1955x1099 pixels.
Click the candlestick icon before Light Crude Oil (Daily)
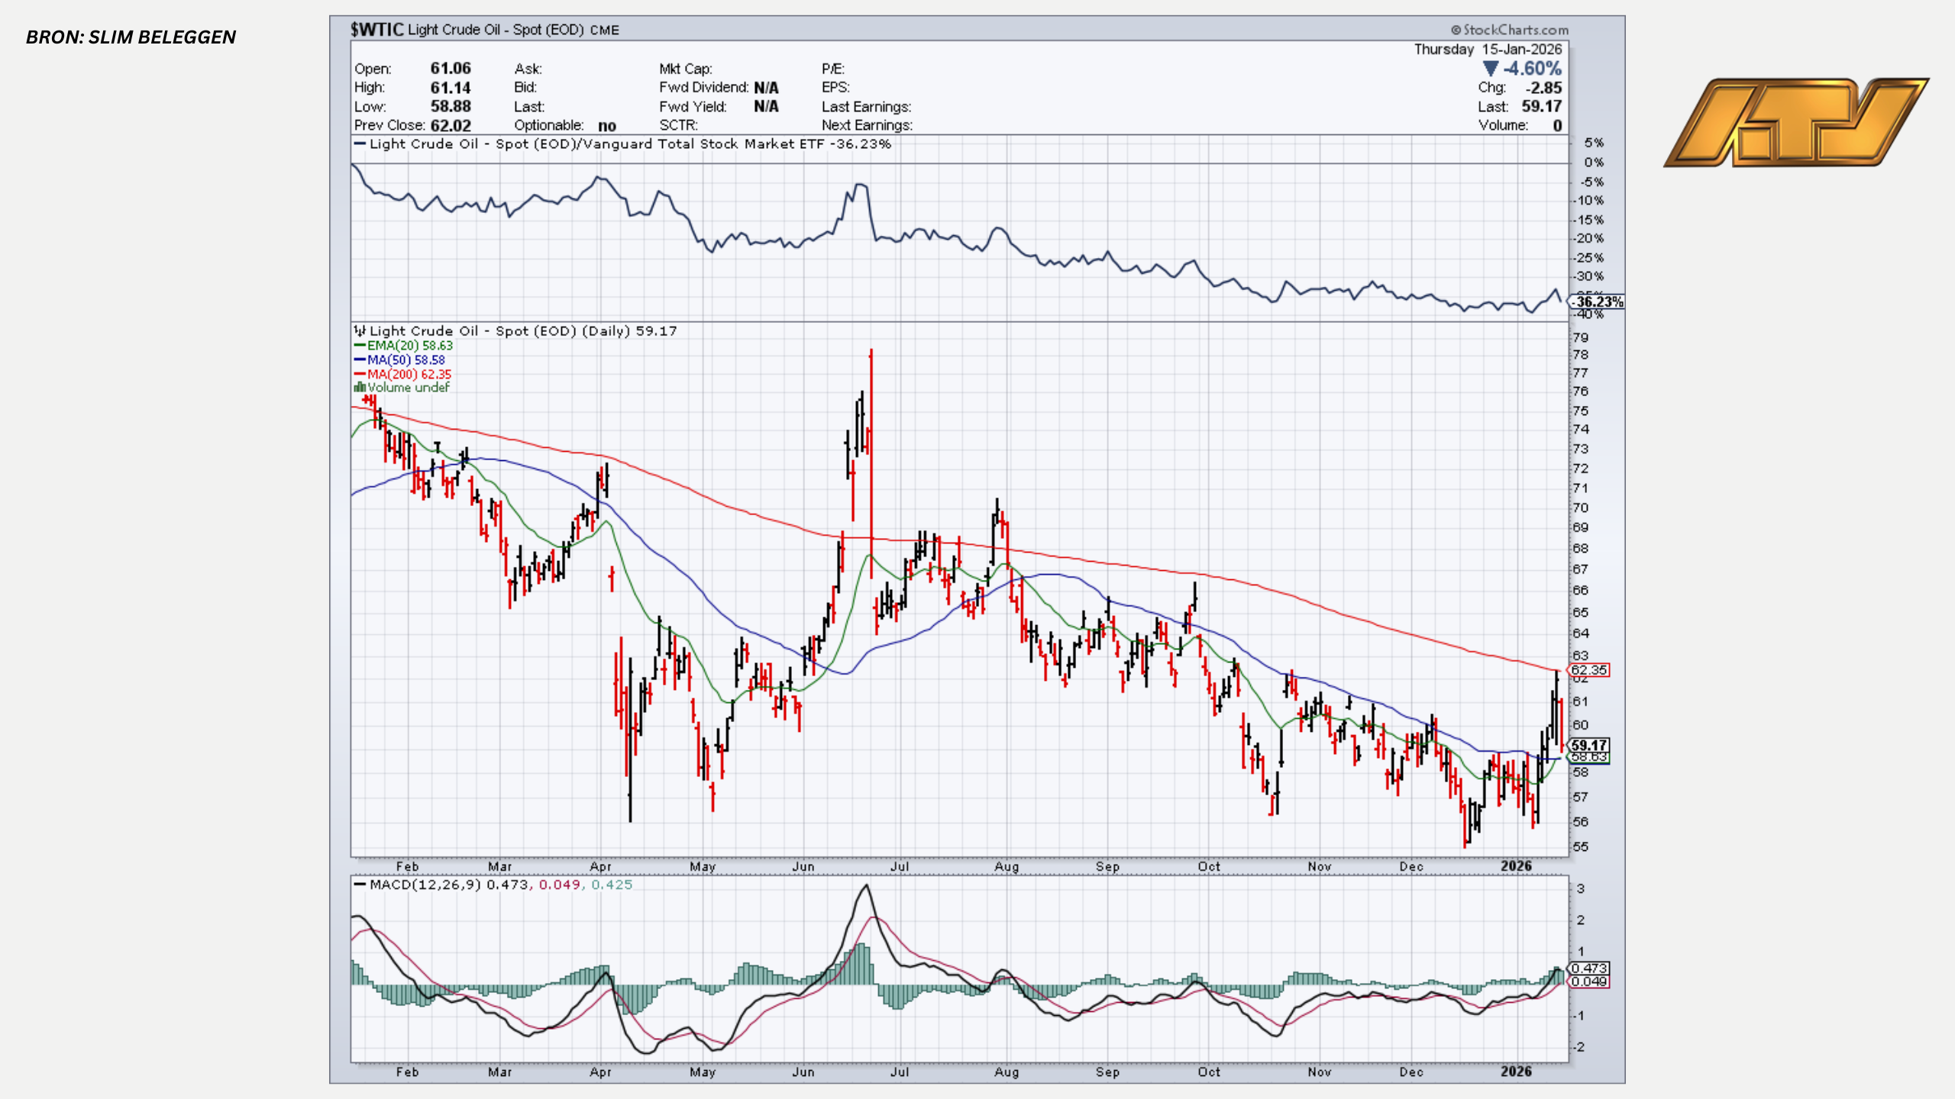pyautogui.click(x=360, y=330)
